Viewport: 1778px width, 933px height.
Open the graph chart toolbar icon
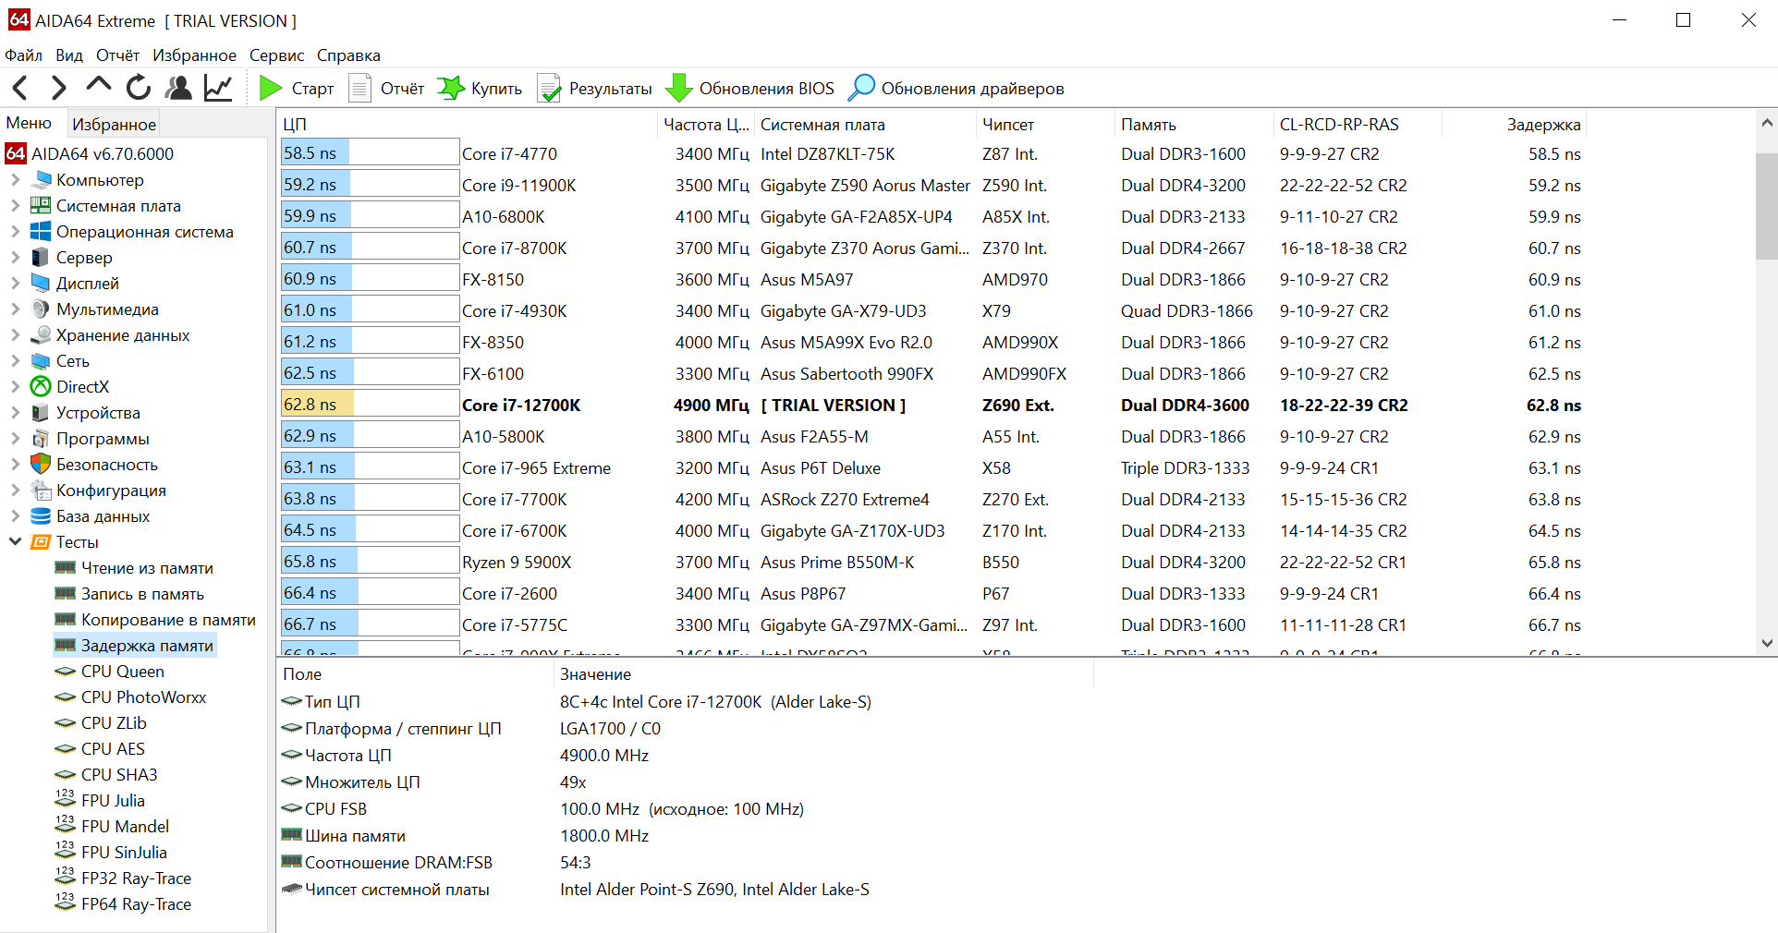coord(218,88)
